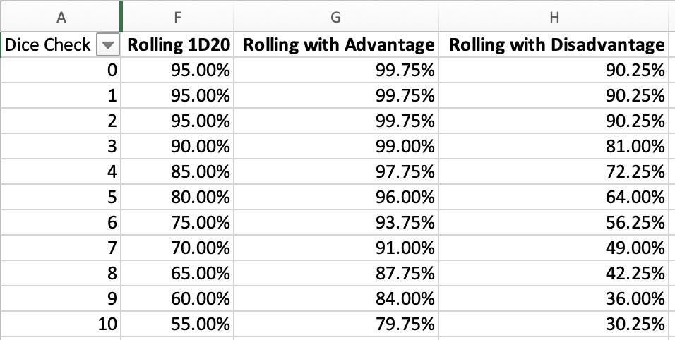Select the 49.00% Disadvantage cell

tap(556, 248)
